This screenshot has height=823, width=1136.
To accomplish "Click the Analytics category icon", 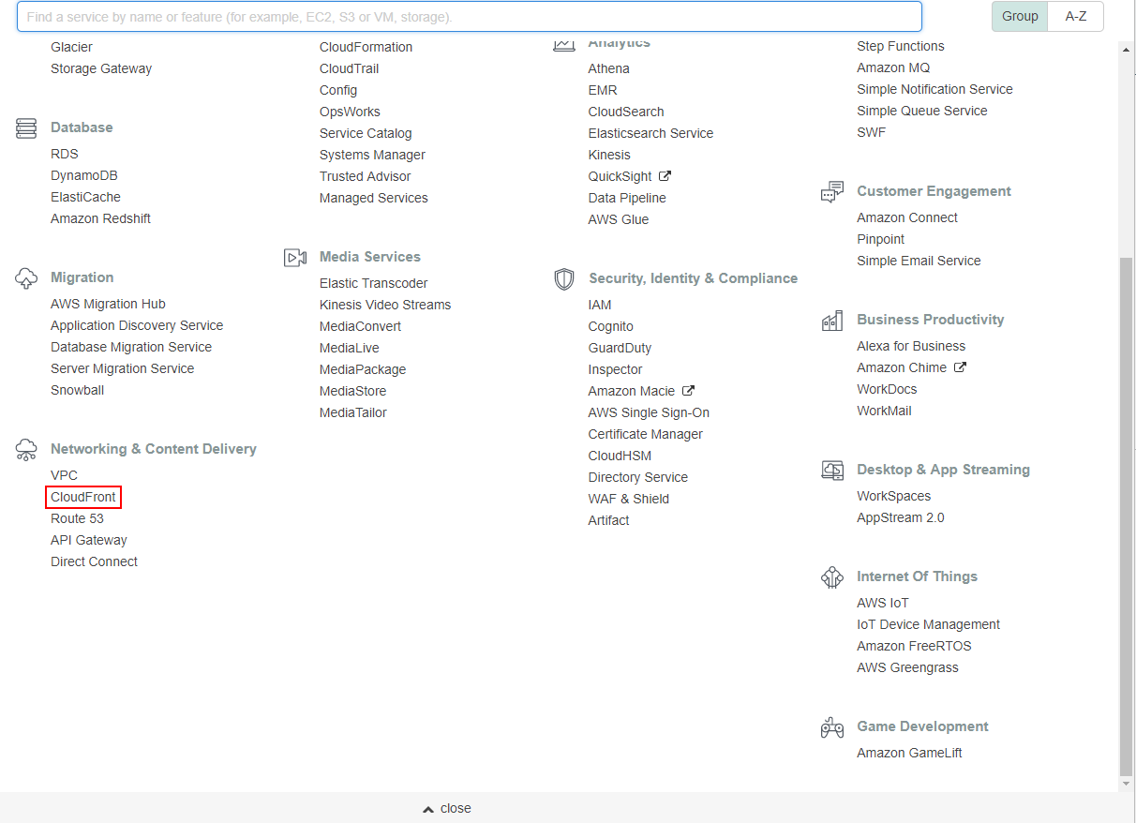I will point(564,44).
